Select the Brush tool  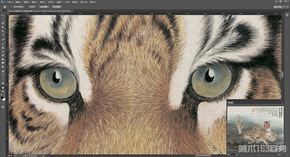tap(3, 43)
